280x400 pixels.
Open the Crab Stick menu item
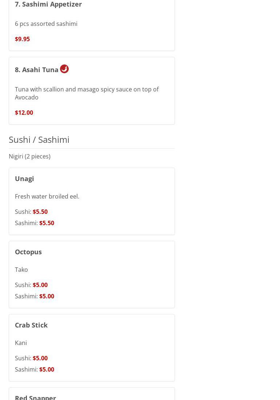click(x=31, y=325)
